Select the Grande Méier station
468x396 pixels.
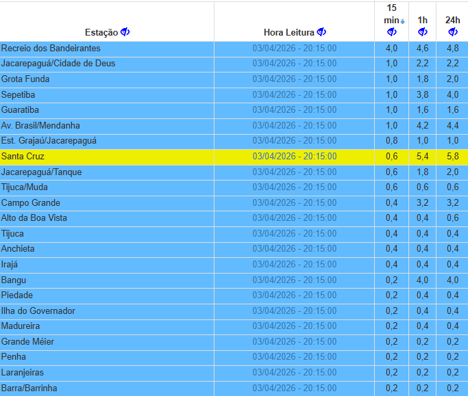[x=28, y=341]
